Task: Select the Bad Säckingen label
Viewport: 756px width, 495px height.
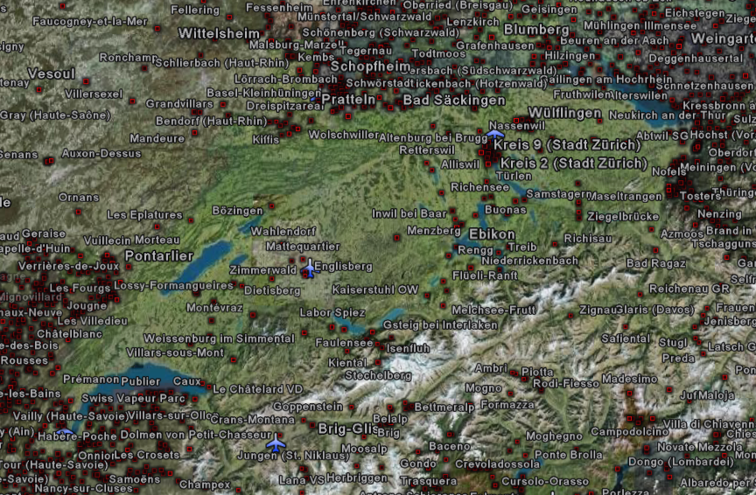Action: click(x=454, y=101)
